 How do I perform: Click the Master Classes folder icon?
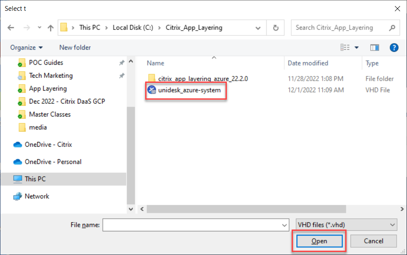pos(22,114)
